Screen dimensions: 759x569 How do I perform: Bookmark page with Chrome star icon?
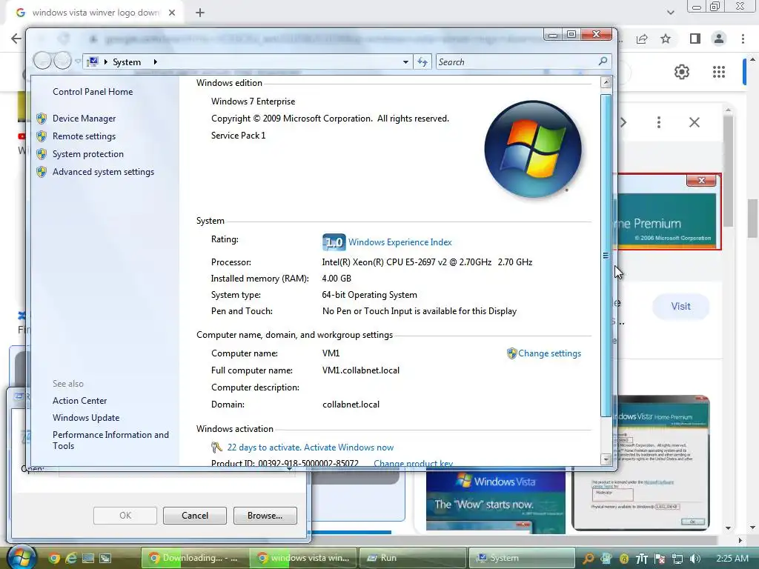666,39
